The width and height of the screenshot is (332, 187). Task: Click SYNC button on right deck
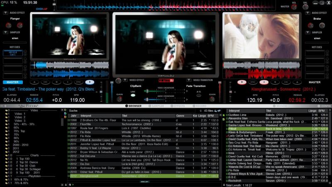[253, 82]
